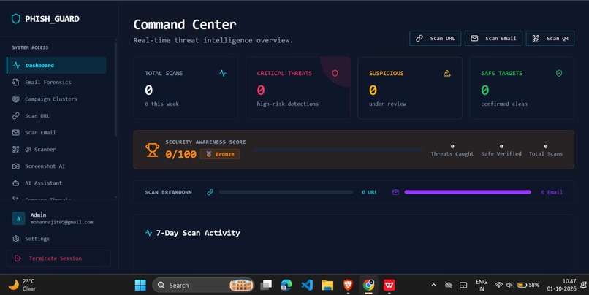Click the PHISH_GUARD shield logo
This screenshot has width=589, height=295.
[16, 19]
